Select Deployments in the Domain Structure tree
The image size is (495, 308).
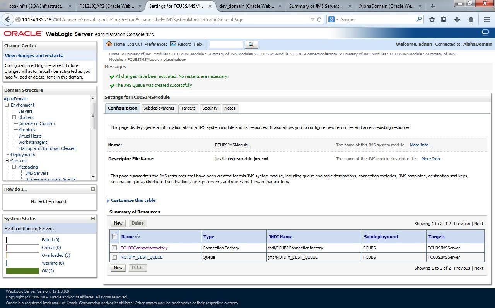23,155
